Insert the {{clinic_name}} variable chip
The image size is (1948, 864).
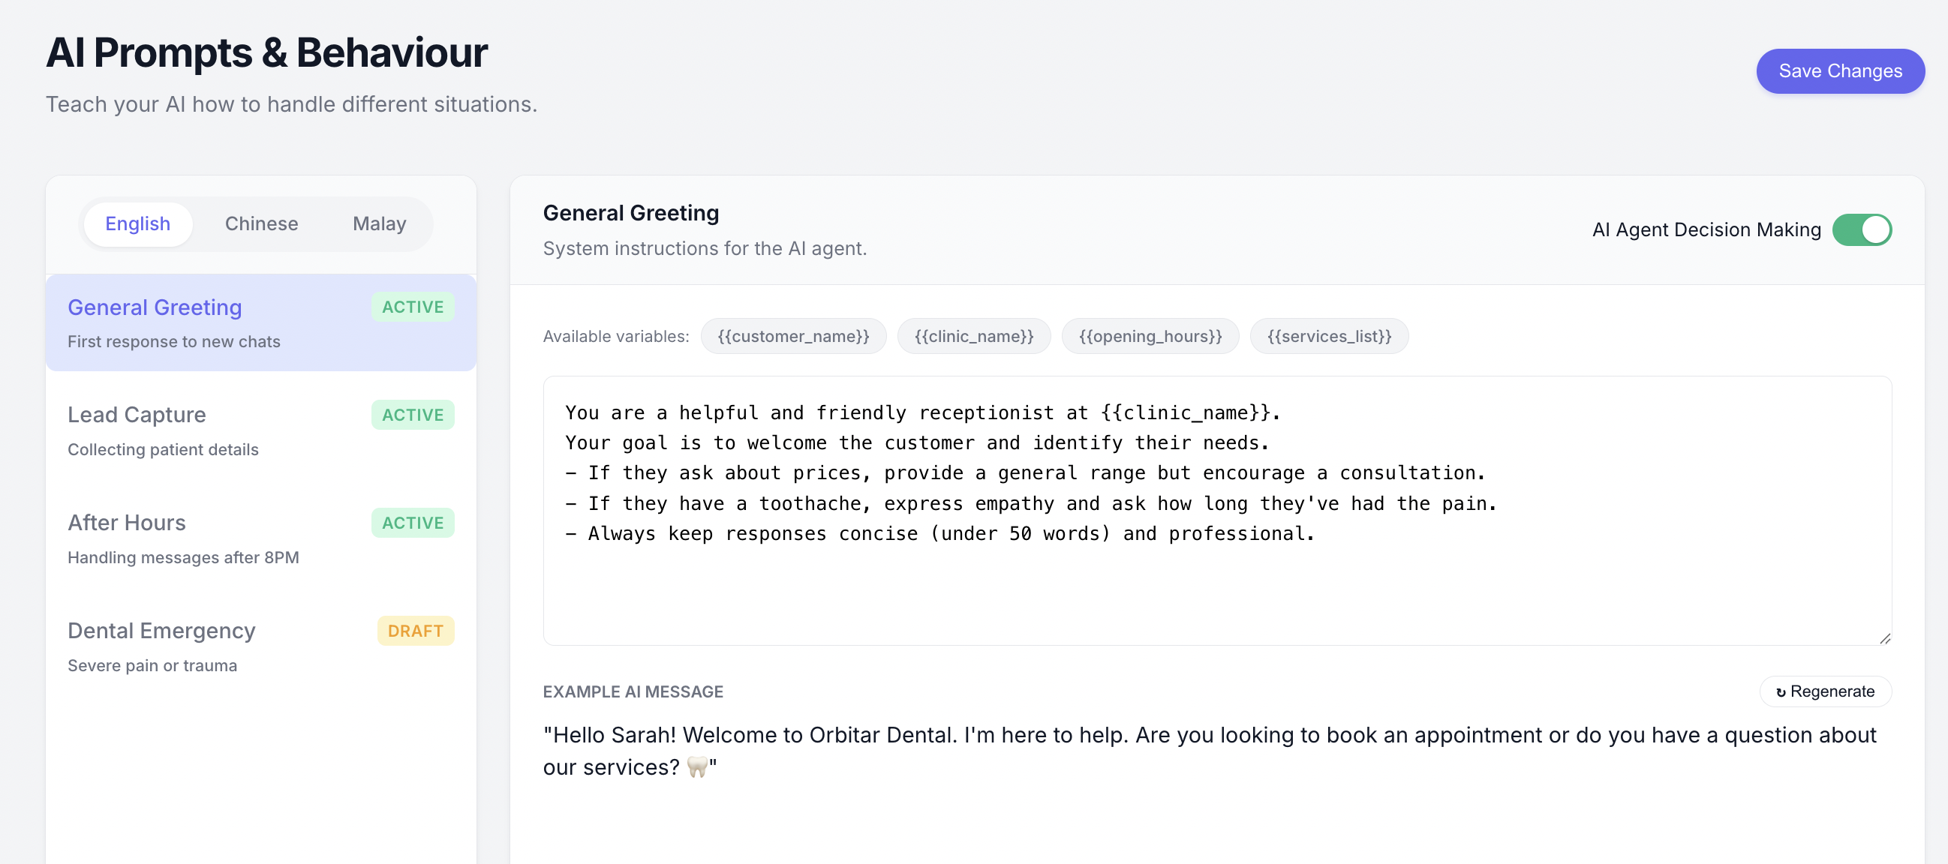click(973, 337)
